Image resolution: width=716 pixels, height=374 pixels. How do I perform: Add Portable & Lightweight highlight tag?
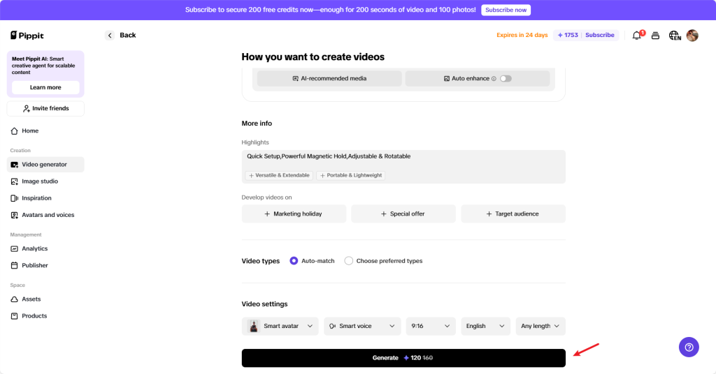[351, 175]
